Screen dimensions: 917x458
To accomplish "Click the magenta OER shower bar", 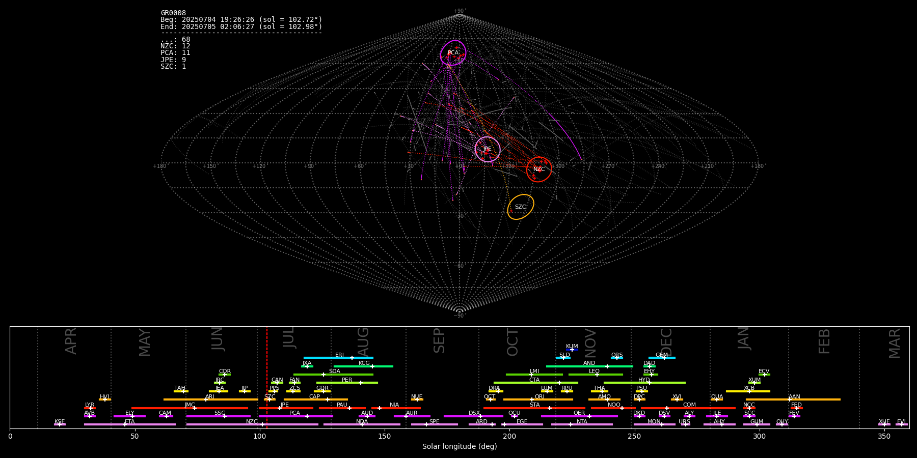I will click(579, 416).
